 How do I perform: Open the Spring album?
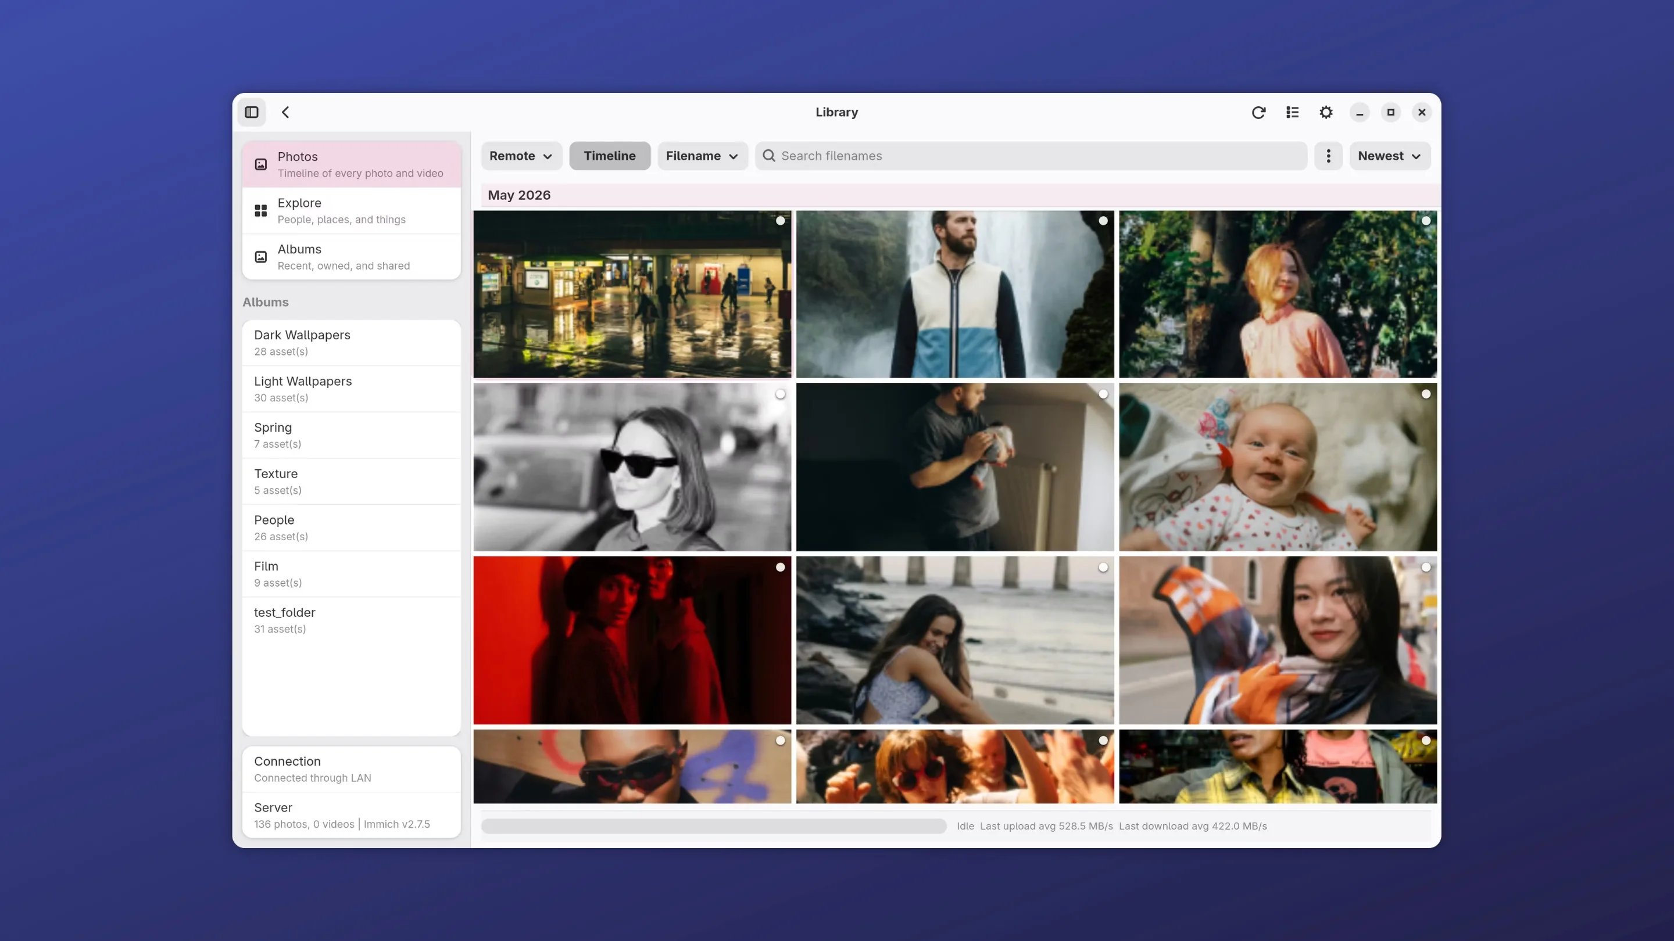point(352,435)
